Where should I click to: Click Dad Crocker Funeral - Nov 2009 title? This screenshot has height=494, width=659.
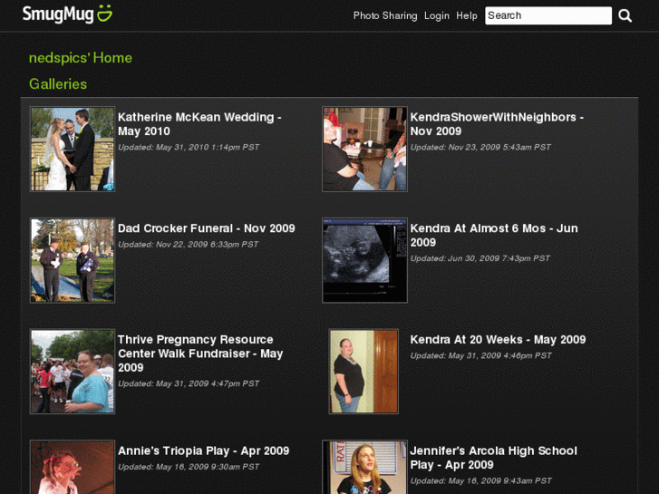point(206,228)
